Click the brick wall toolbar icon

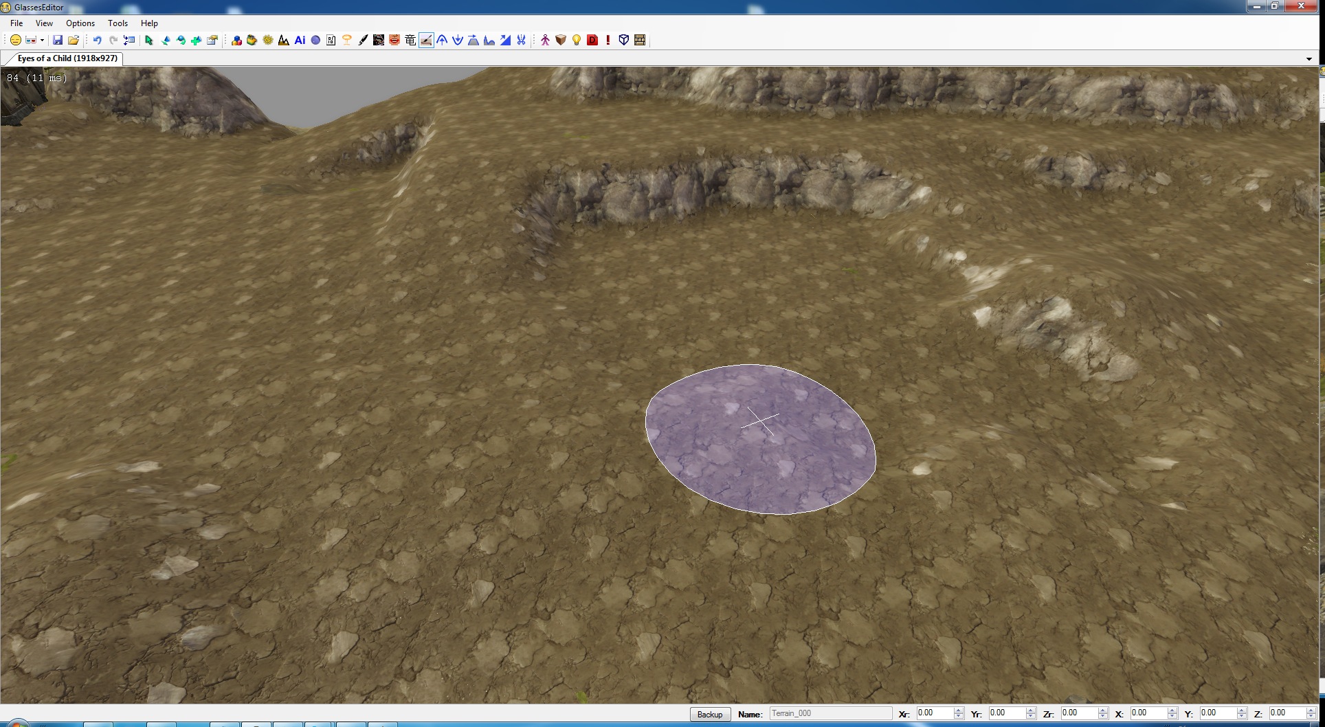pos(640,41)
